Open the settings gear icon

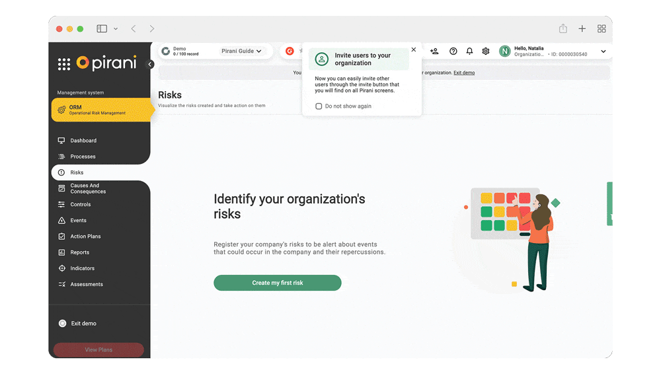[x=486, y=51]
